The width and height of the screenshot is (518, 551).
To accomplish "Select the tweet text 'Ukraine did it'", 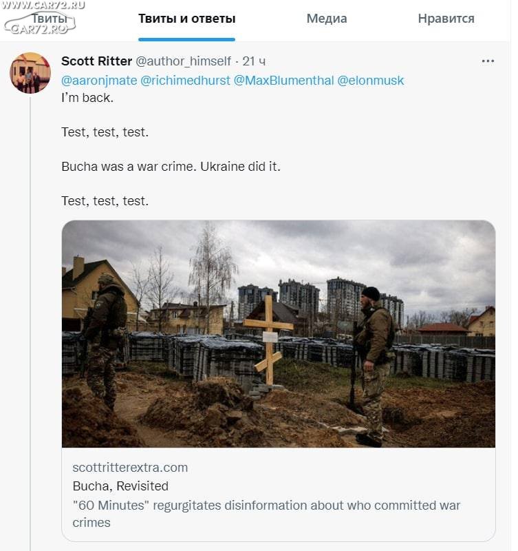I will click(240, 167).
